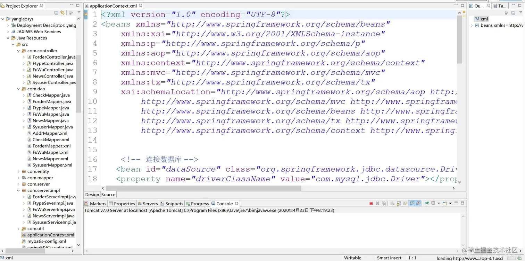Screen dimensions: 525x261
Task: Click focus on active task icon in Outline panel
Action: point(507,13)
